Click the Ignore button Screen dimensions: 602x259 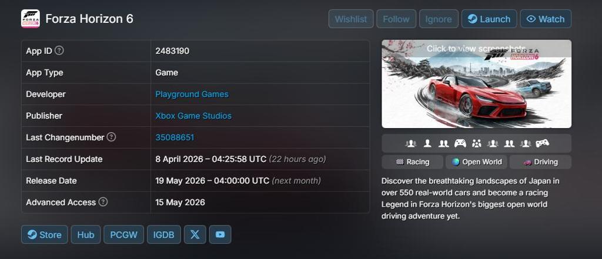pos(439,19)
